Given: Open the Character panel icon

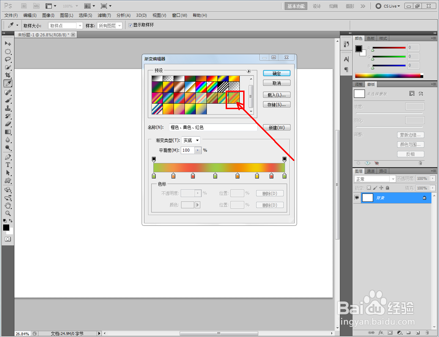Looking at the screenshot, I should [346, 59].
